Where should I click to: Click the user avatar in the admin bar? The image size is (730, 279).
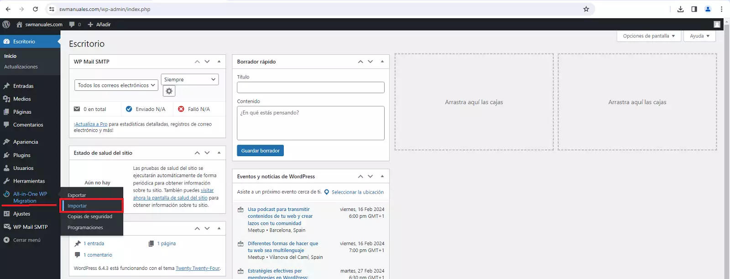(x=717, y=24)
